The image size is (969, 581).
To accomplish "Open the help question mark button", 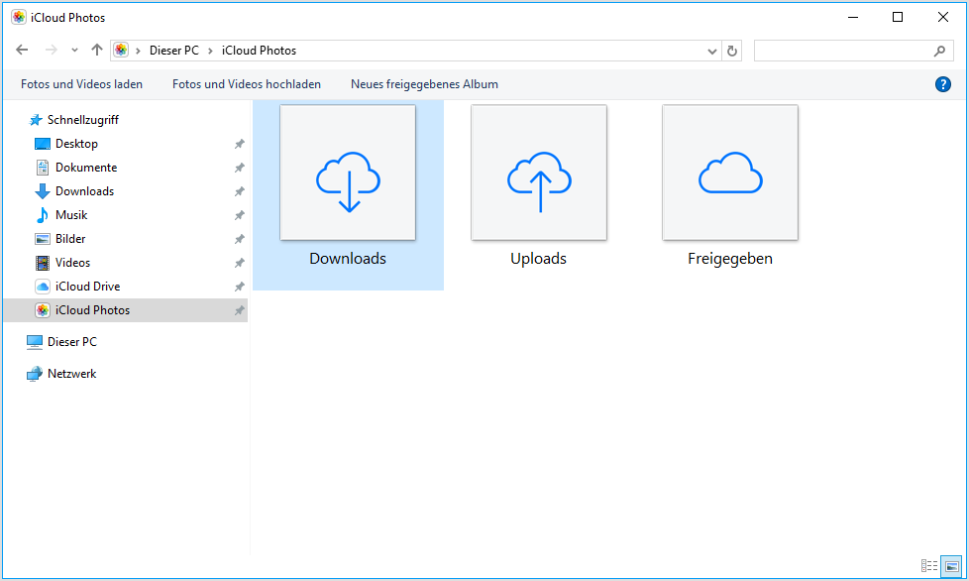I will 942,83.
